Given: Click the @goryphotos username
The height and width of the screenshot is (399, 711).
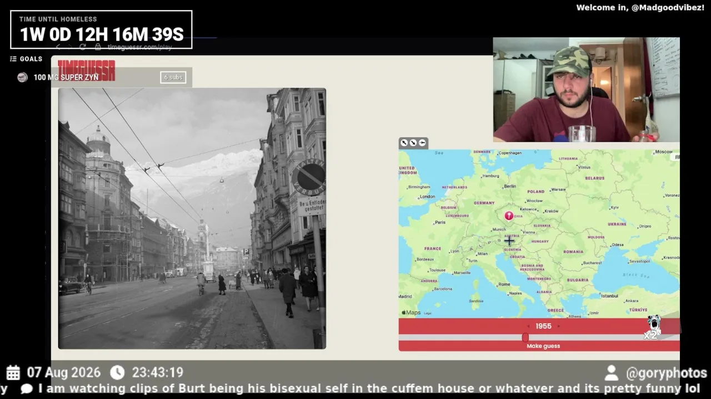Looking at the screenshot, I should 667,374.
